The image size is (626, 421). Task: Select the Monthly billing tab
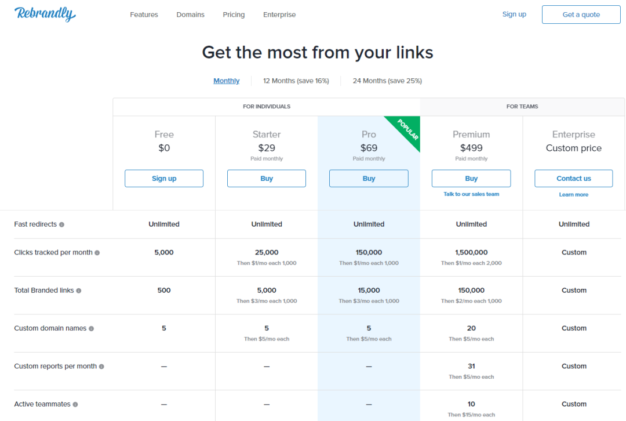(227, 81)
